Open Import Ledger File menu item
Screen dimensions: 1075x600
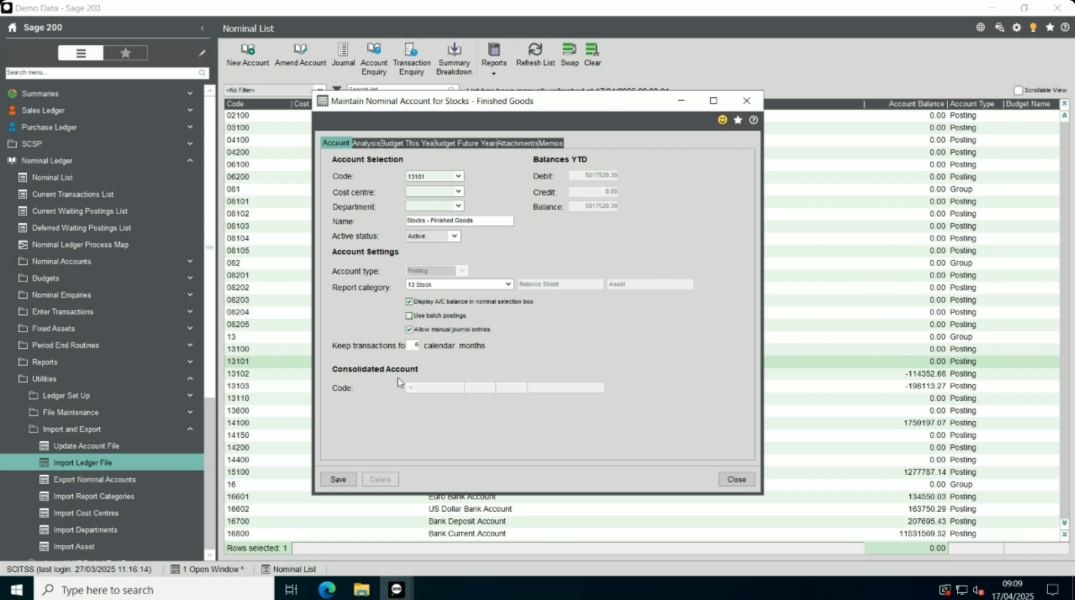(82, 463)
